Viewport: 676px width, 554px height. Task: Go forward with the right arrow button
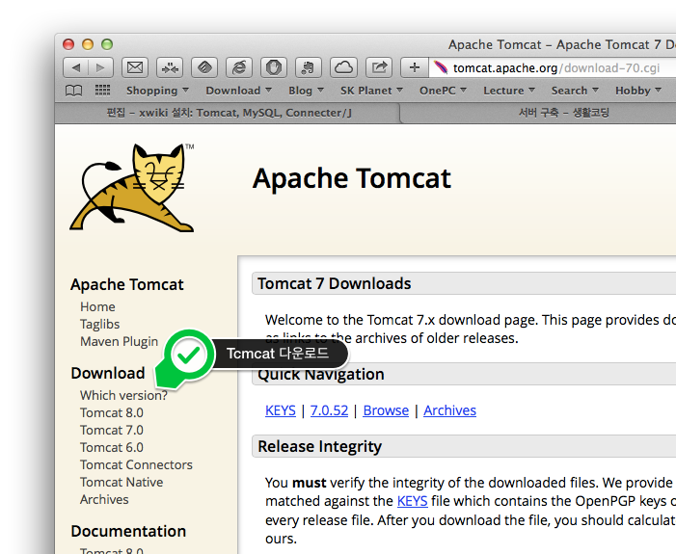(x=101, y=67)
